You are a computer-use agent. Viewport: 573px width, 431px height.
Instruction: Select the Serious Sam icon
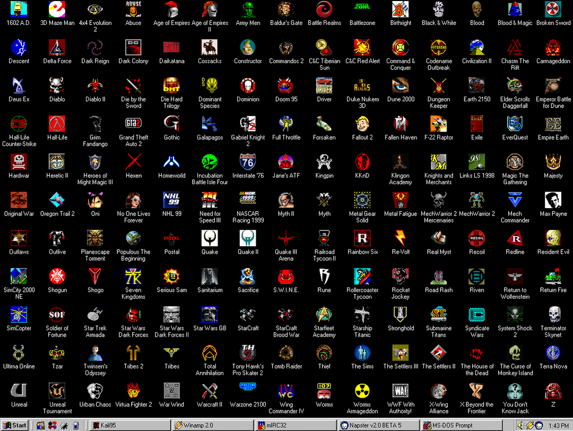click(172, 277)
